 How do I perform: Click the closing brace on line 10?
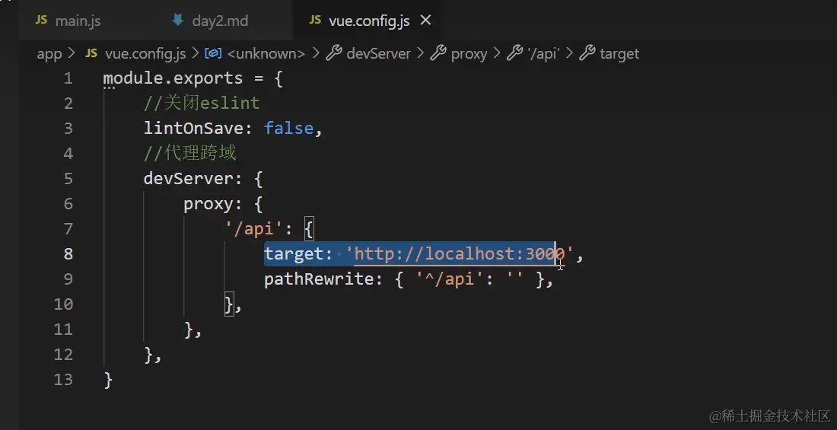tap(229, 304)
